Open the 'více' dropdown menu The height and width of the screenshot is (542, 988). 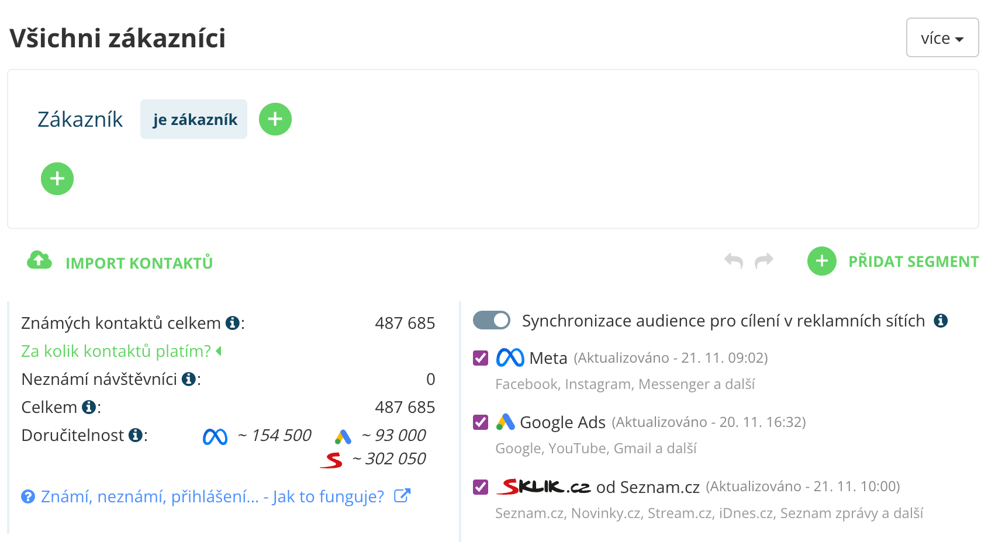coord(942,38)
